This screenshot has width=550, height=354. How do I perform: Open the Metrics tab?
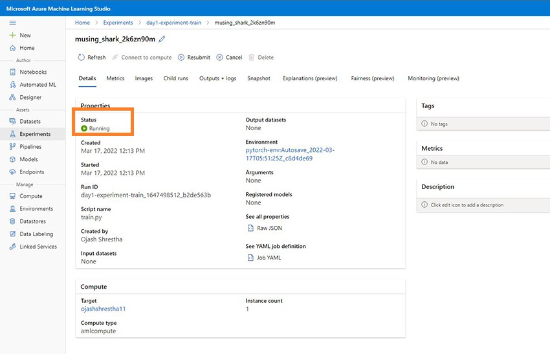click(x=115, y=78)
